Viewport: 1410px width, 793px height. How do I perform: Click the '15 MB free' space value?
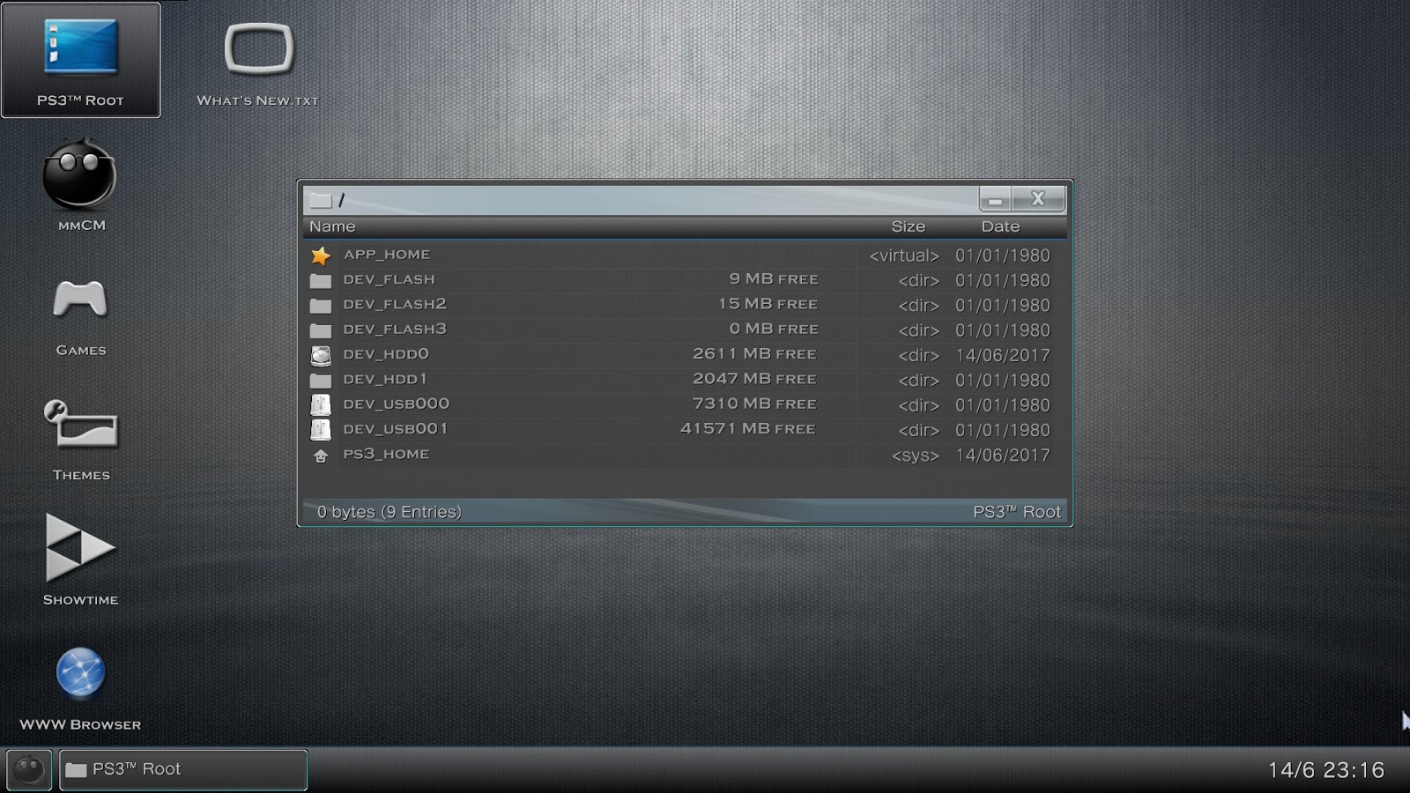(768, 304)
